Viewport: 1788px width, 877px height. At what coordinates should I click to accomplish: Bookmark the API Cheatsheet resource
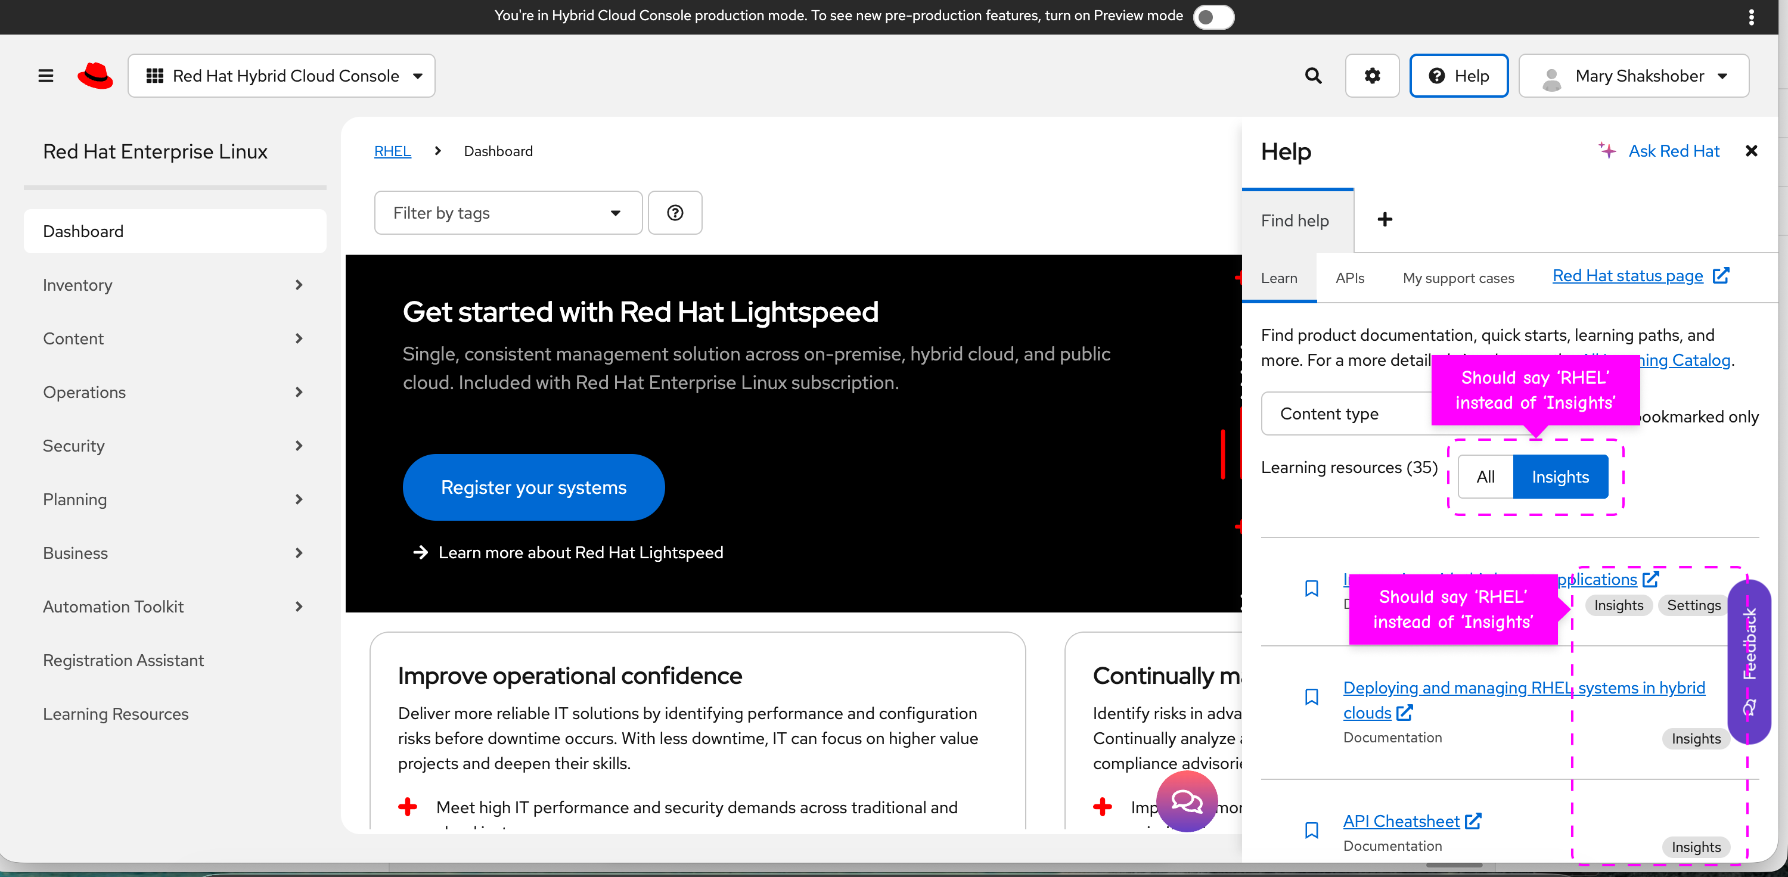1311,830
